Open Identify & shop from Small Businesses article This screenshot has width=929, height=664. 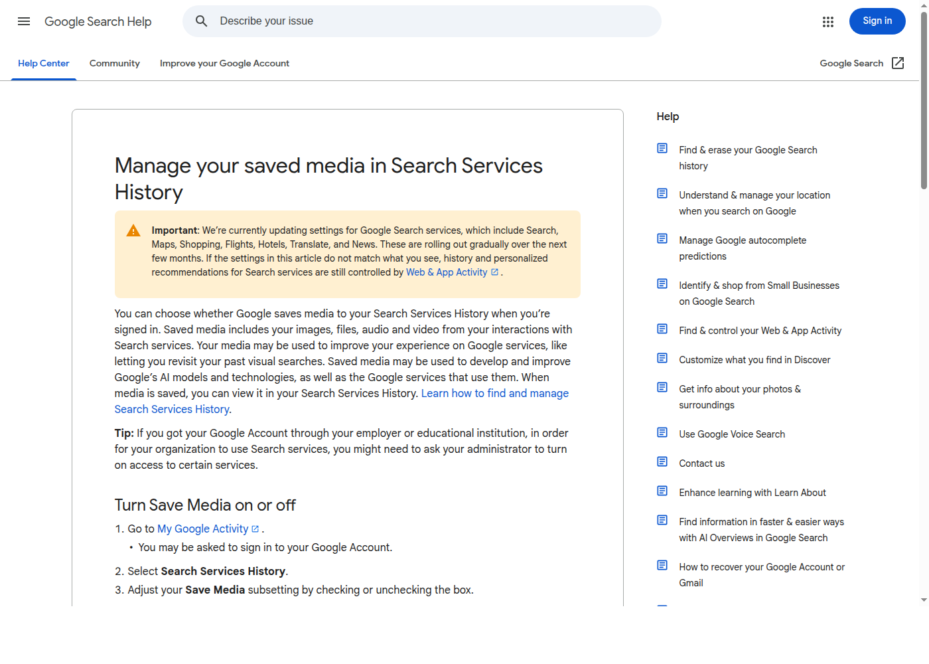(x=759, y=293)
